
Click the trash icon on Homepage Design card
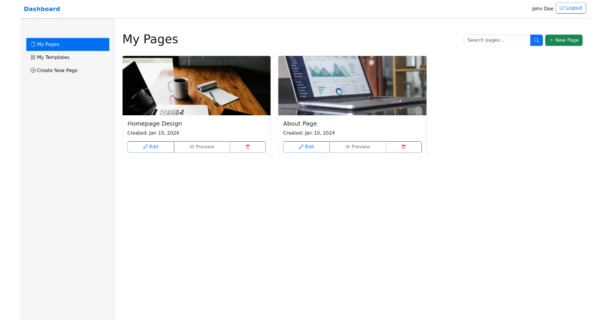(248, 146)
